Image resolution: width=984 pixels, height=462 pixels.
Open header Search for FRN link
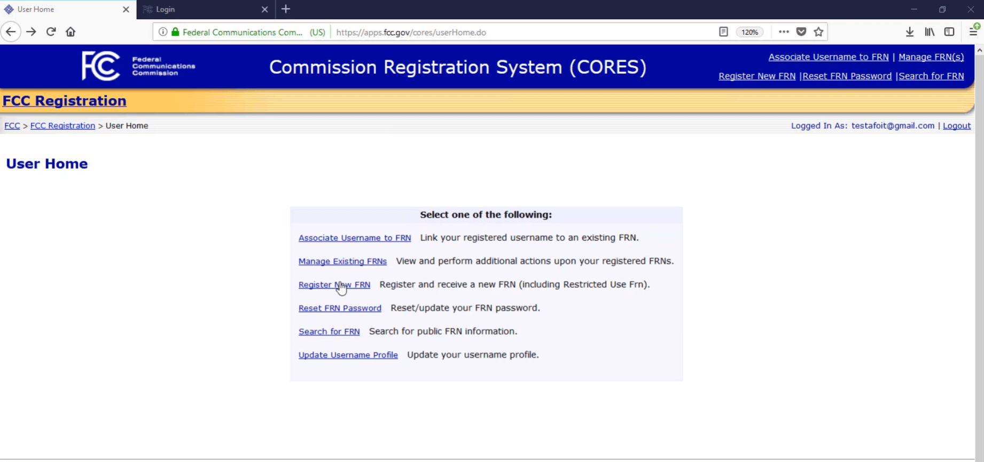[x=931, y=76]
